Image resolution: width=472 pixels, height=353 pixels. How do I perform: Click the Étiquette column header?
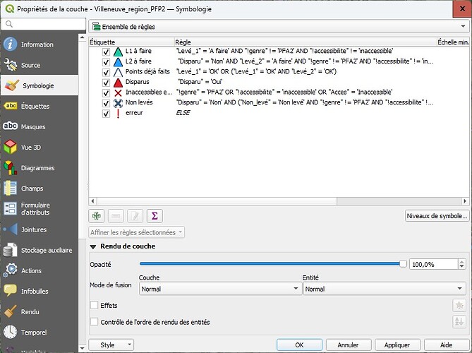[x=131, y=42]
